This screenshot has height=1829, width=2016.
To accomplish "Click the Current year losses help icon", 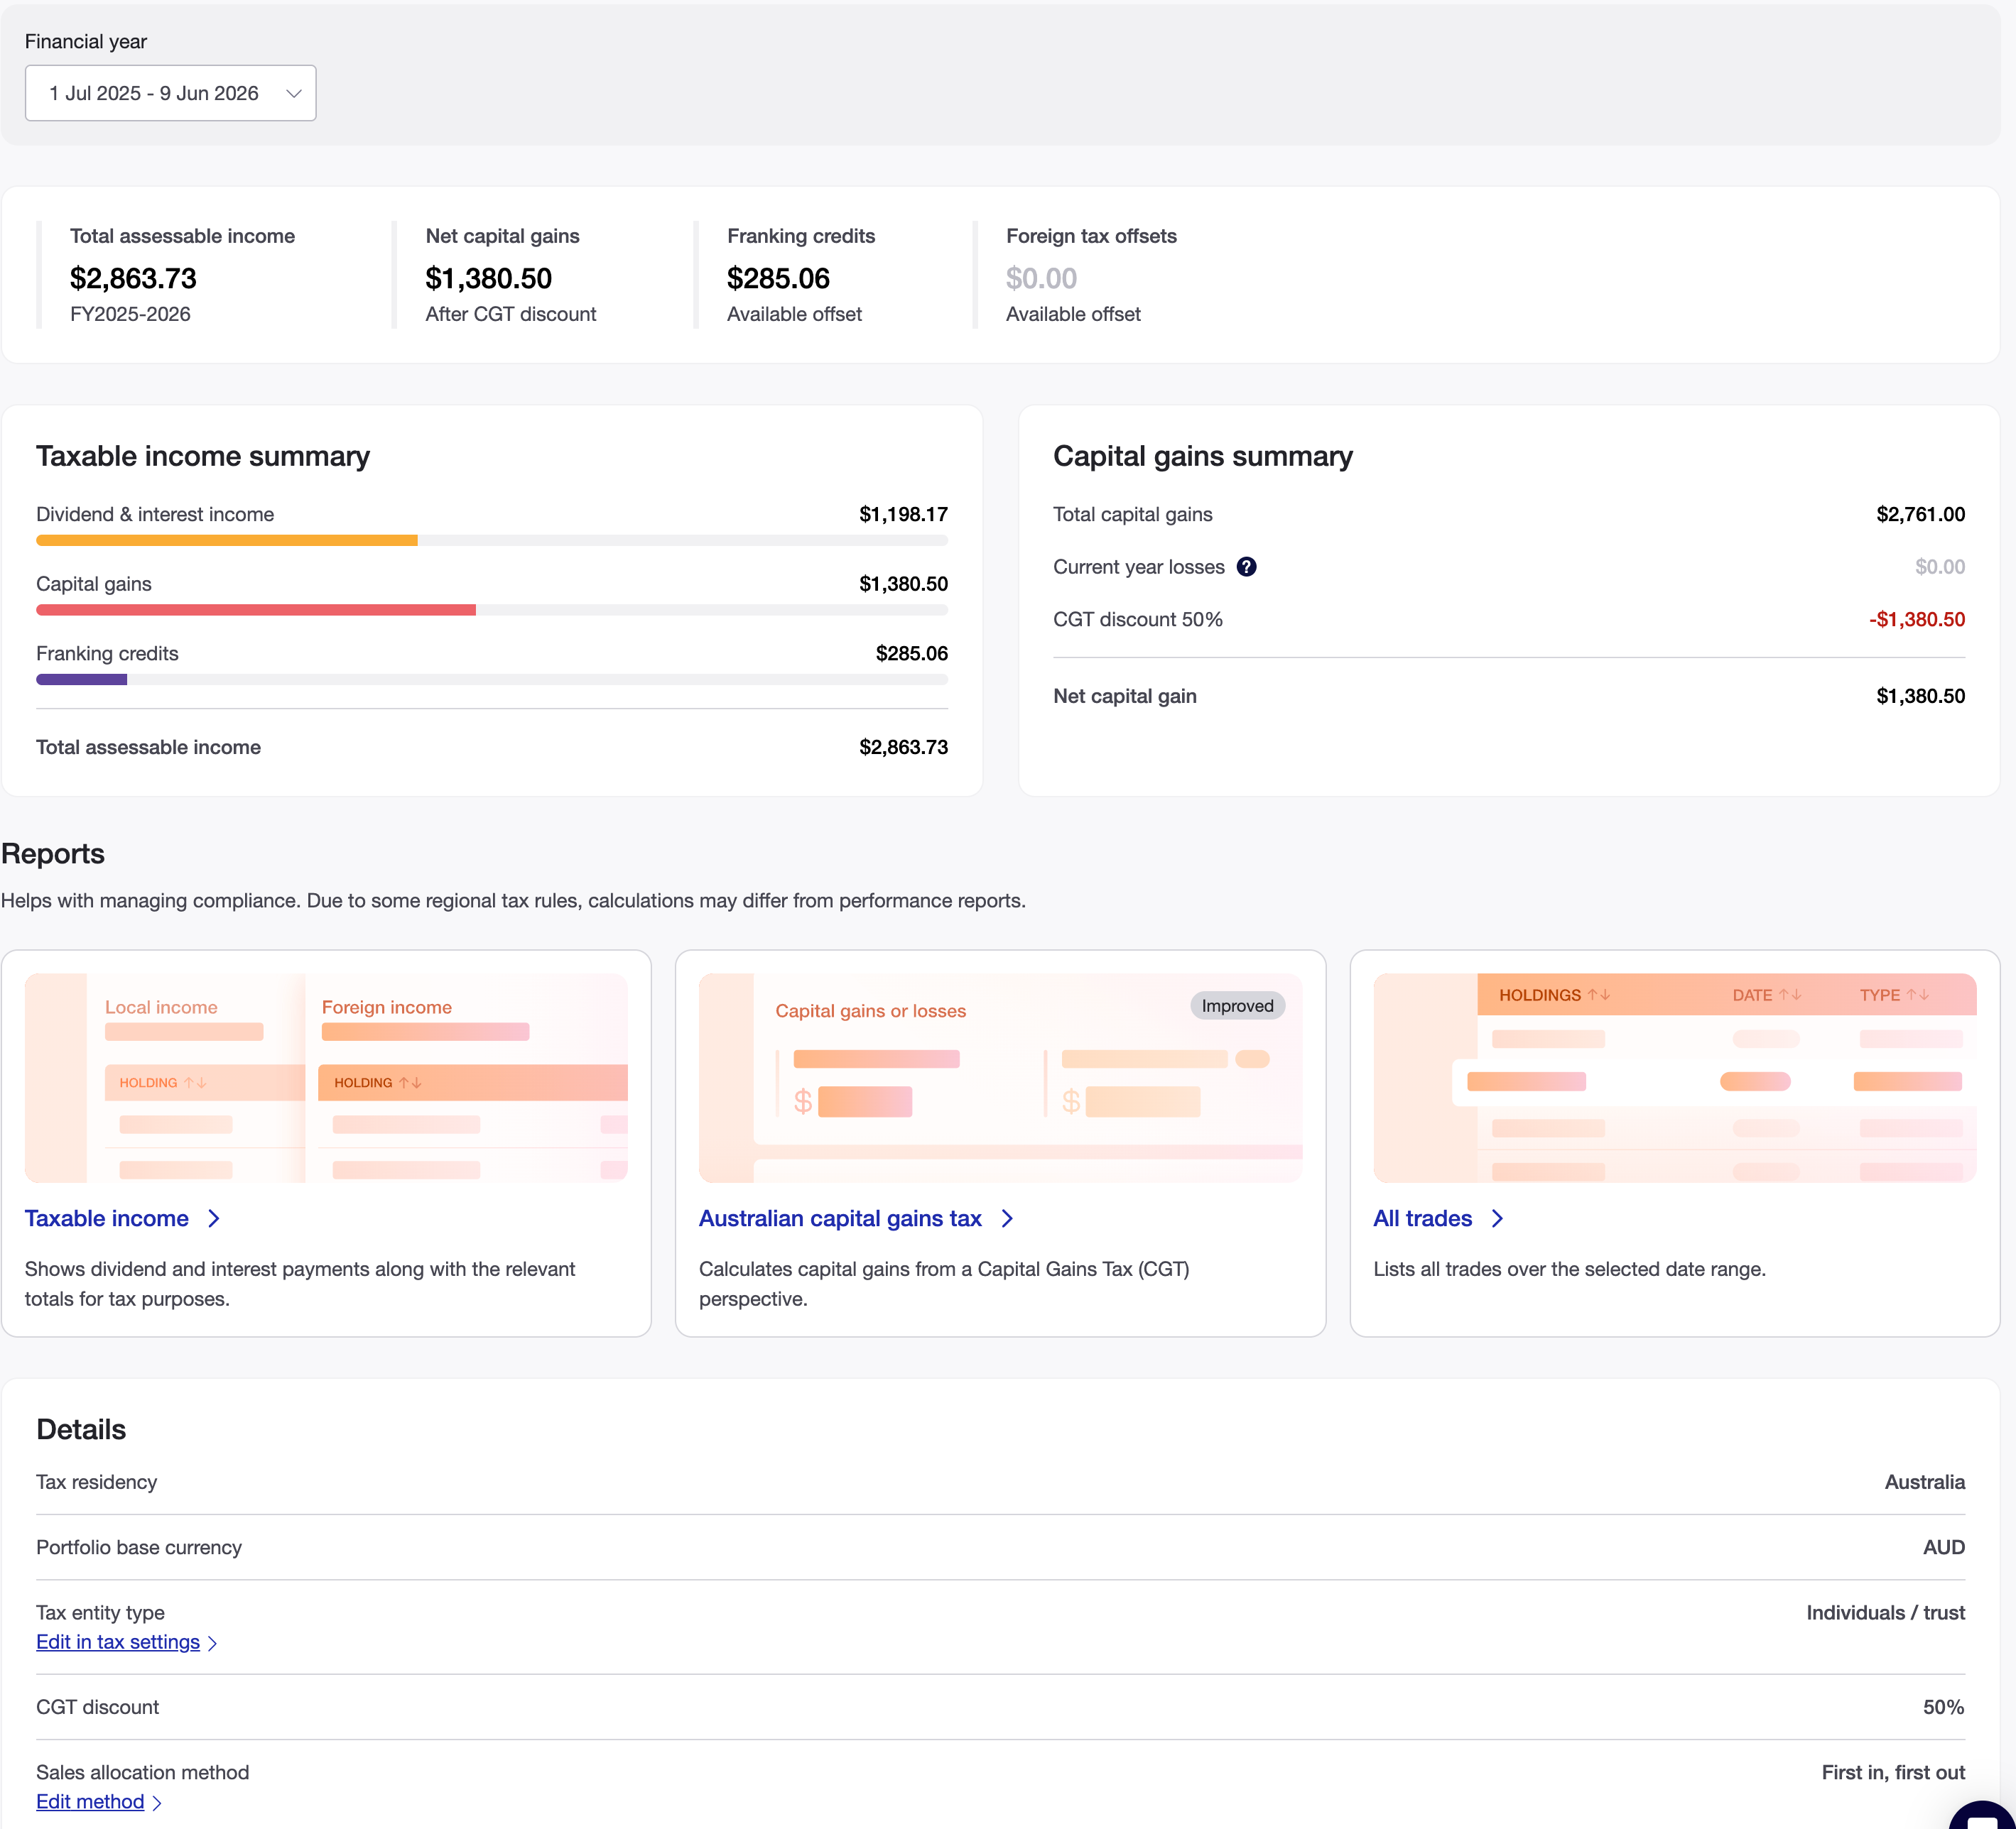I will click(x=1246, y=567).
